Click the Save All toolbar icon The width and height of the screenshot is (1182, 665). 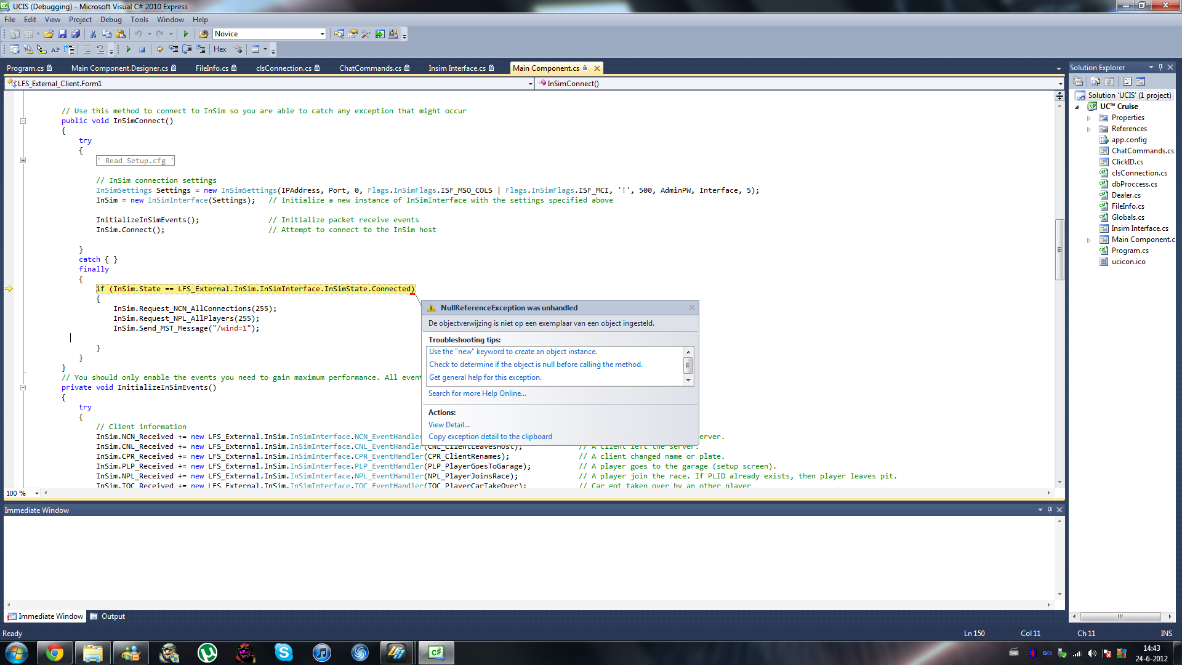pos(76,34)
